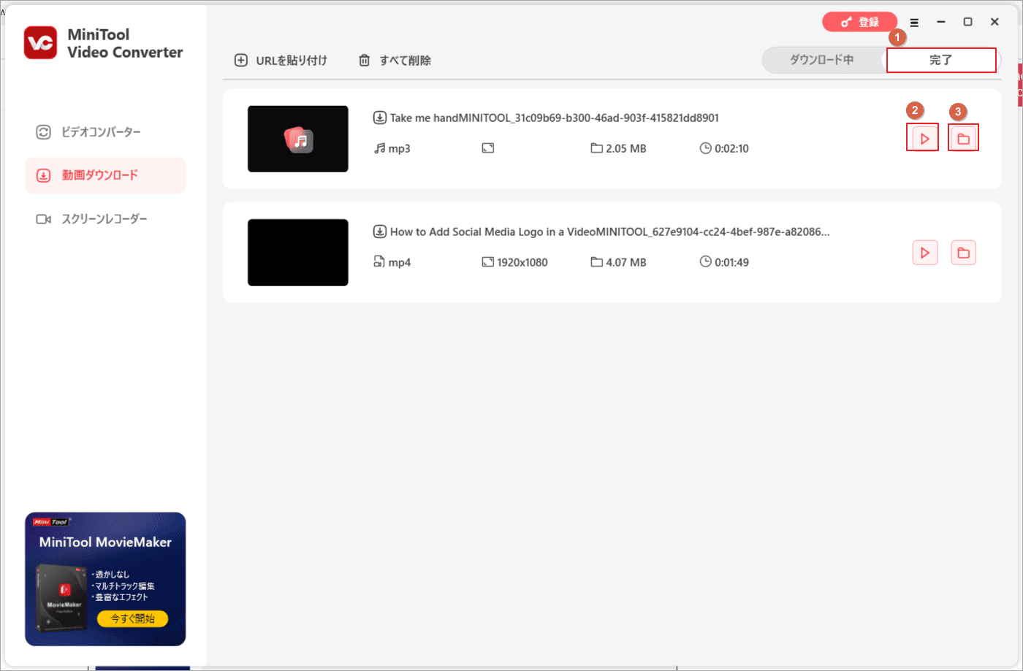The height and width of the screenshot is (671, 1023).
Task: Click the camera icon beside スクリーンレコーダー
Action: [43, 219]
